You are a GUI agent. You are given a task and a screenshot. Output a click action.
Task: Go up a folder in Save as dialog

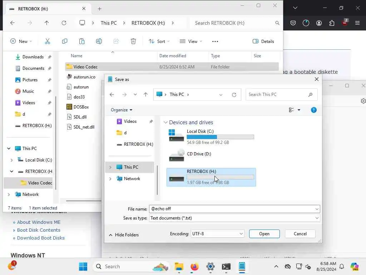point(146,95)
